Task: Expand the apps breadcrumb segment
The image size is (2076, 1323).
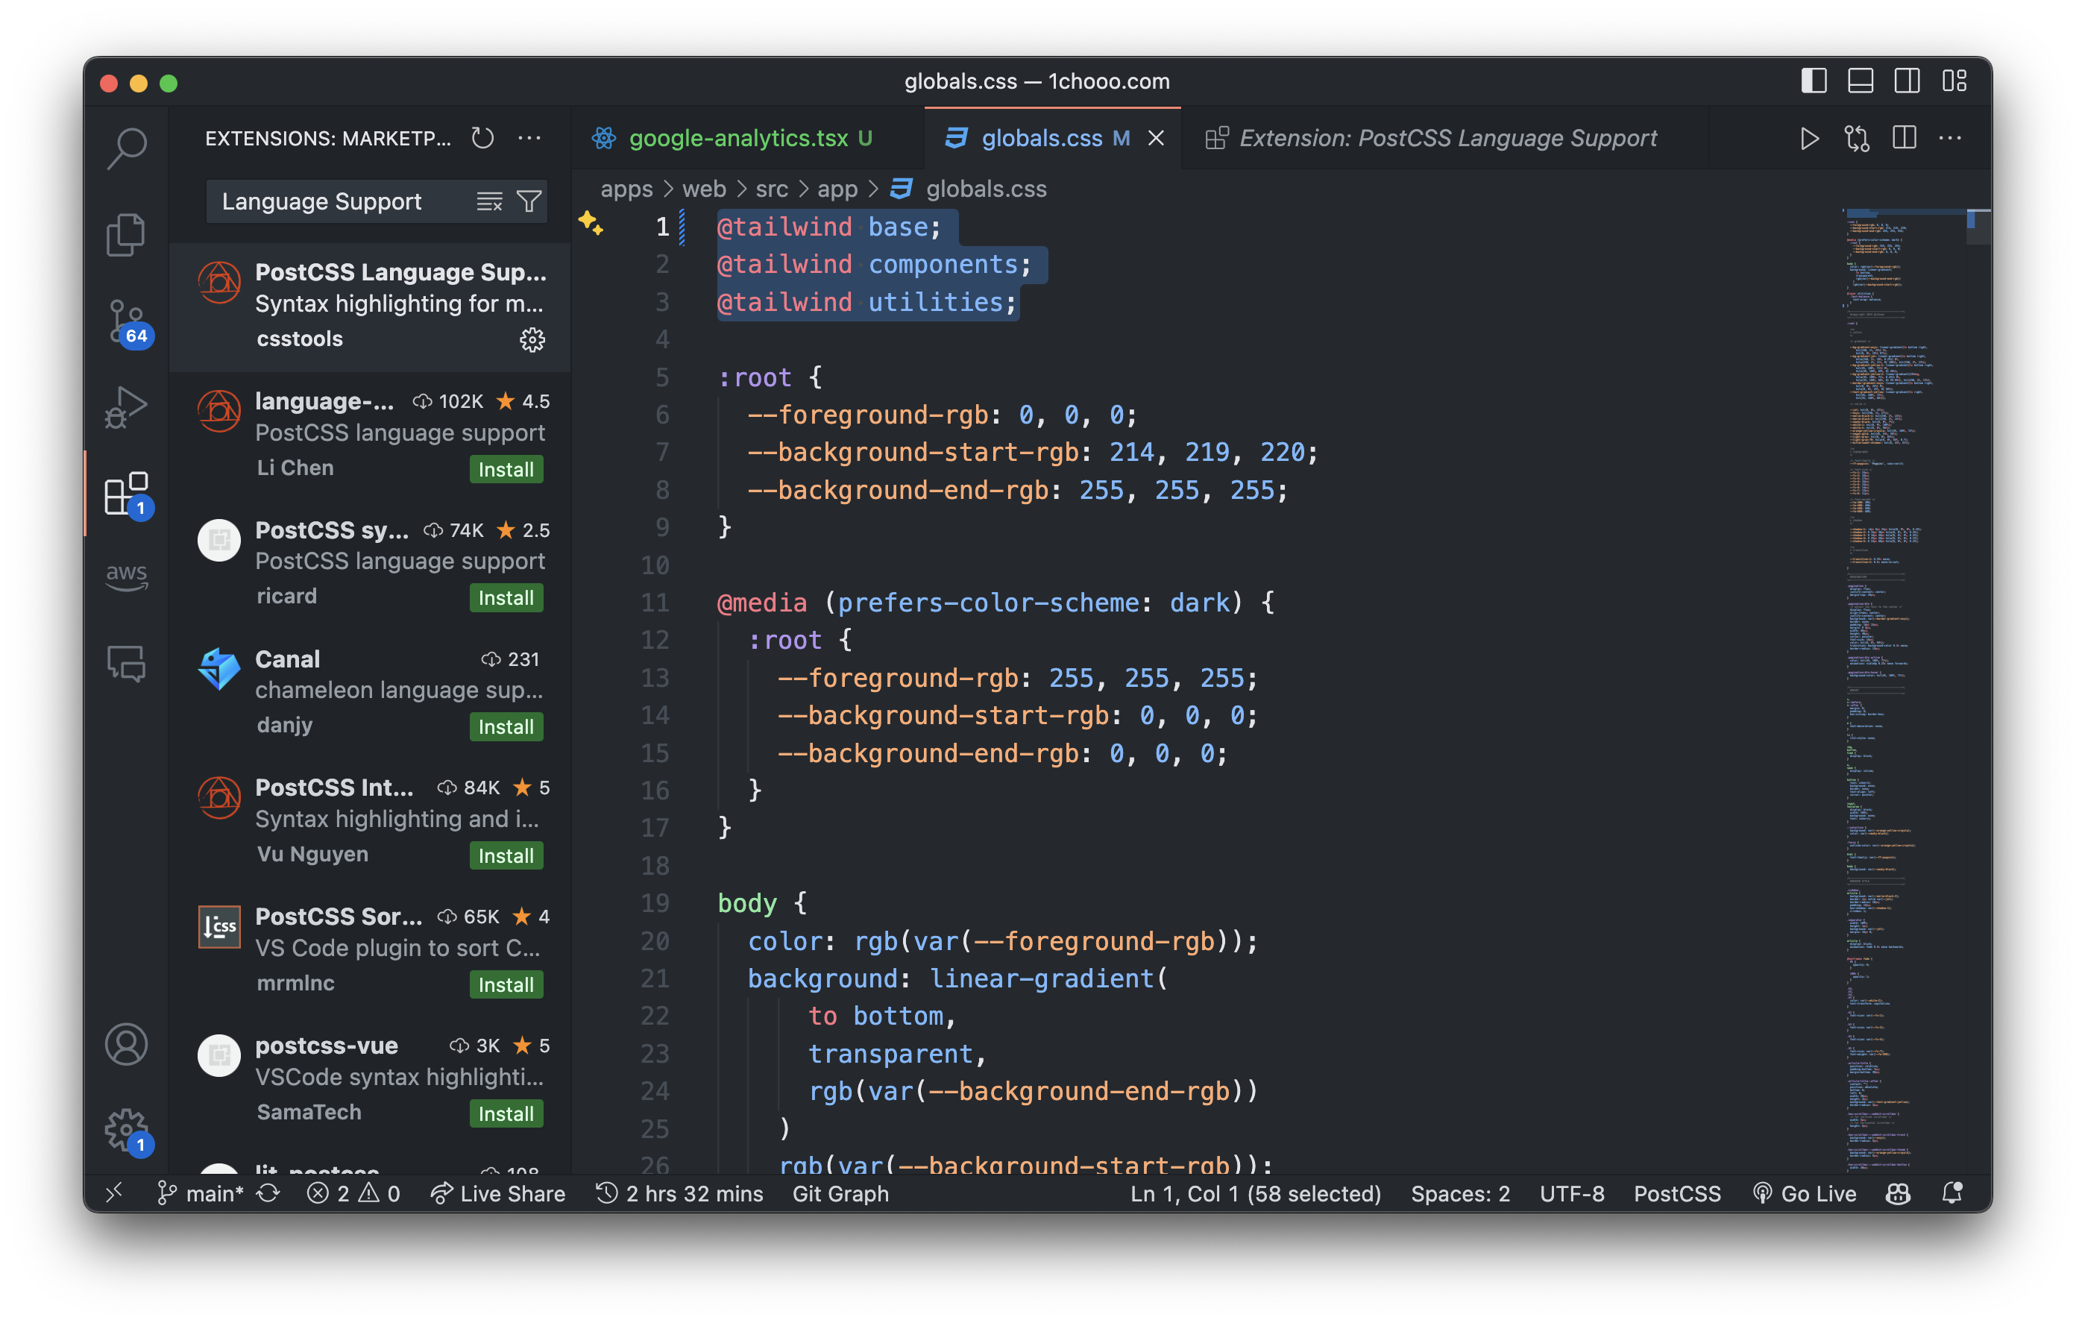Action: point(626,186)
